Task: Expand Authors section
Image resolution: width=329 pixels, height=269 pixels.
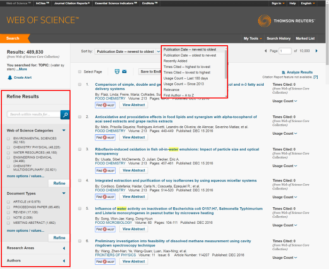Action: (64, 261)
